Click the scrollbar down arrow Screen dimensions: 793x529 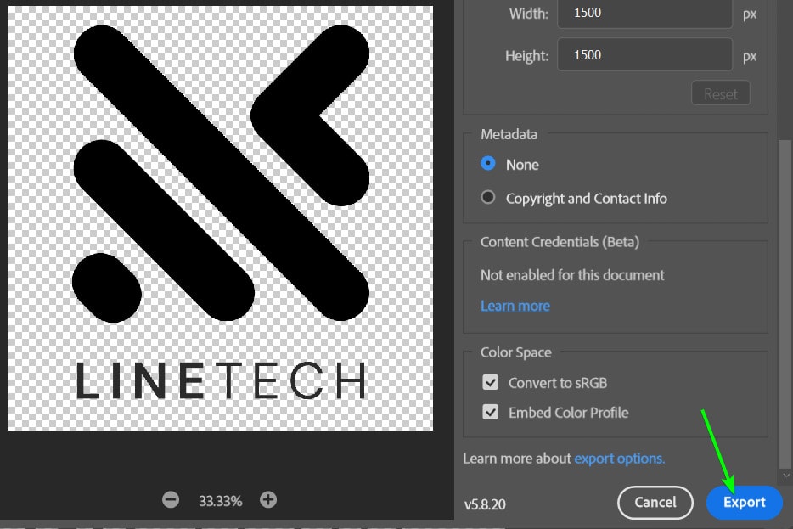coord(786,476)
